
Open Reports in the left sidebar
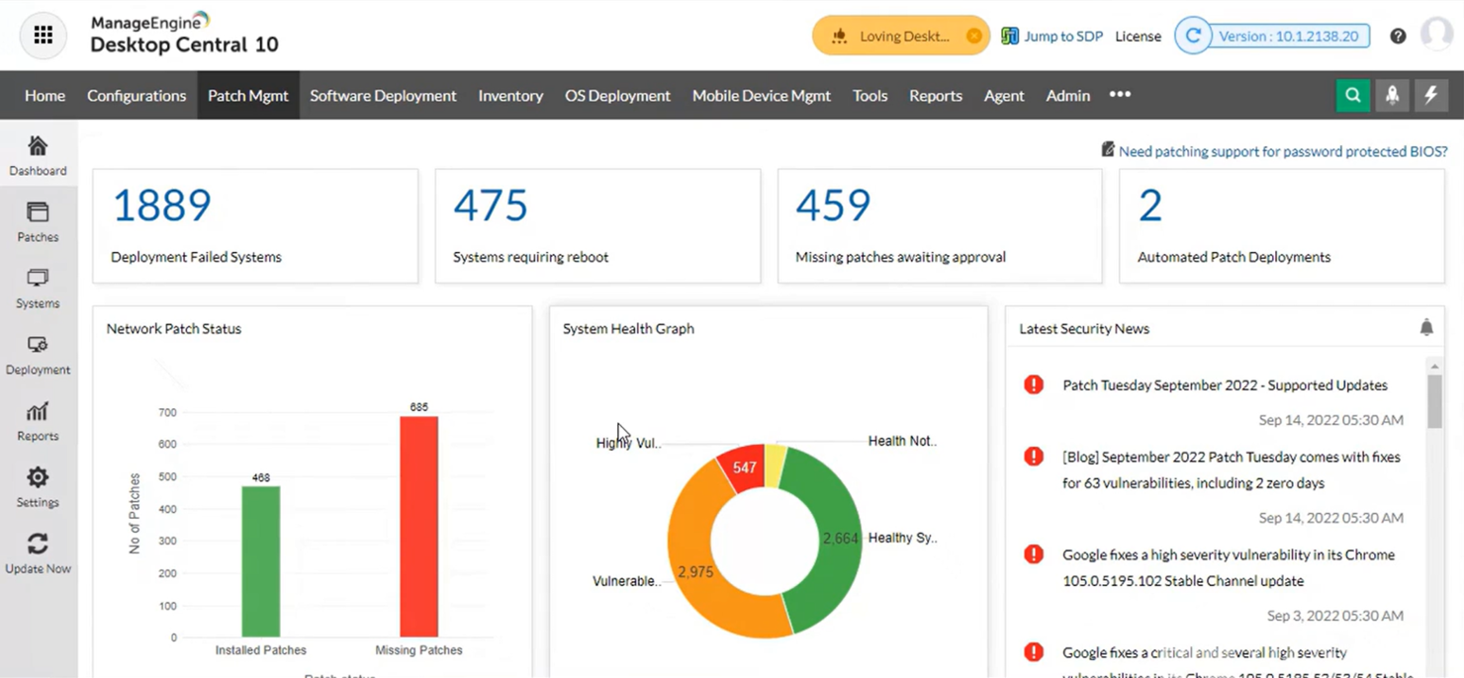coord(38,421)
